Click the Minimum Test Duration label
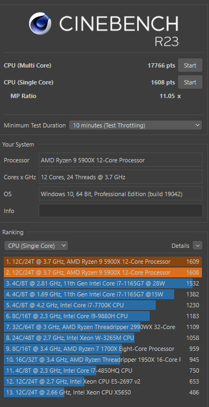 point(35,125)
